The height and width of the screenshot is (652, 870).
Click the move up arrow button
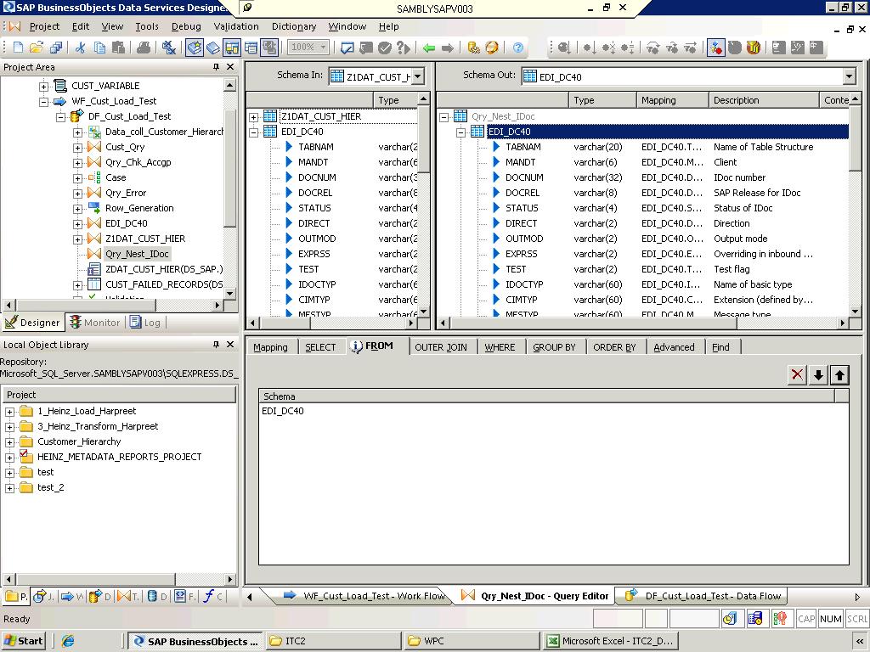839,374
